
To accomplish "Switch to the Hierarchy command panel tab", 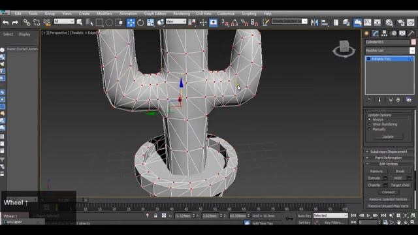I will [384, 33].
